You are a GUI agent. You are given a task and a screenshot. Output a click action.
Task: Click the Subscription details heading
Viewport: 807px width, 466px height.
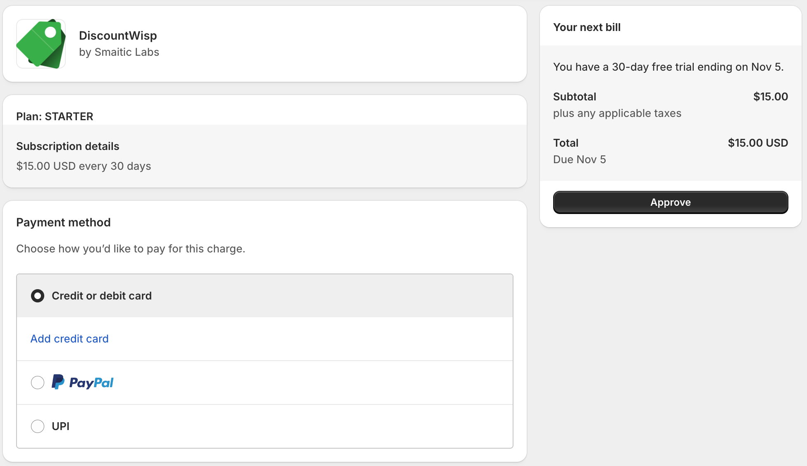click(68, 146)
